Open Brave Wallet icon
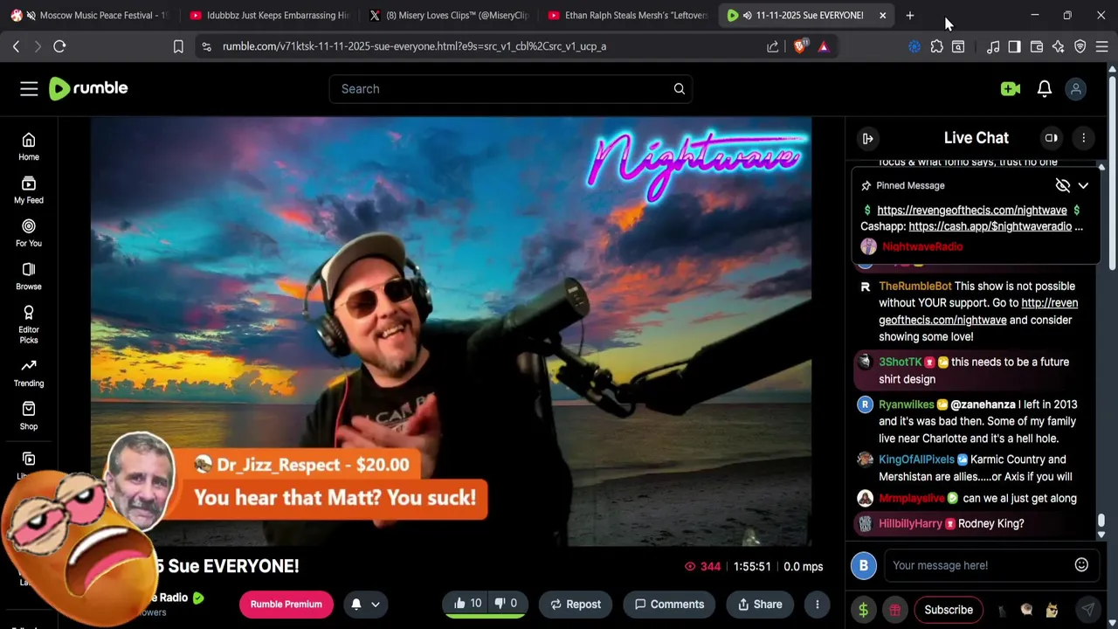This screenshot has height=629, width=1118. click(1037, 46)
